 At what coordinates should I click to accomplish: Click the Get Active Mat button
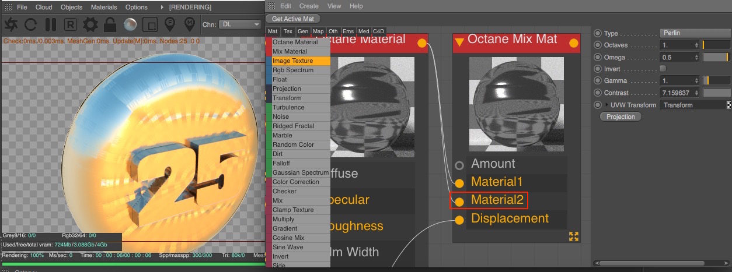click(x=292, y=19)
